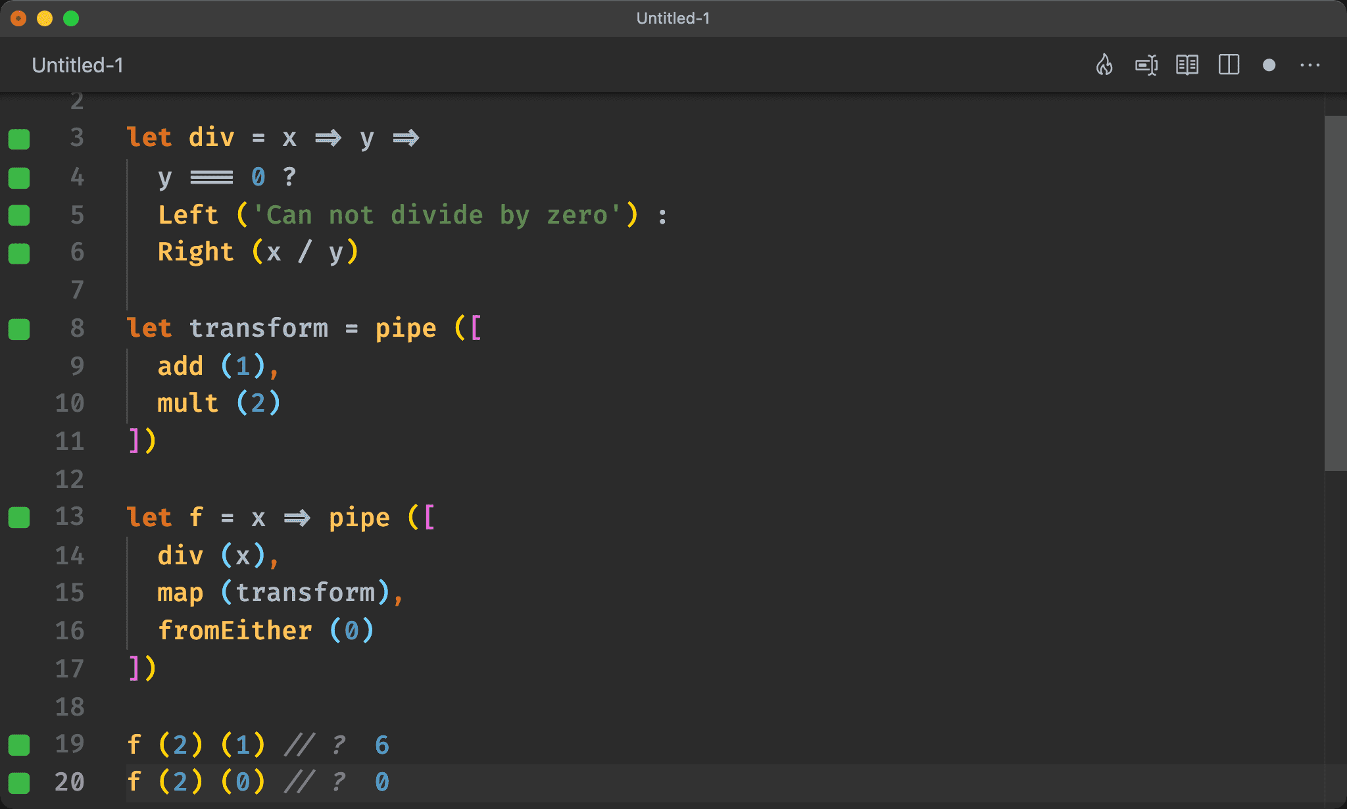1347x809 pixels.
Task: Click the 'map' call on line 15
Action: 180,593
